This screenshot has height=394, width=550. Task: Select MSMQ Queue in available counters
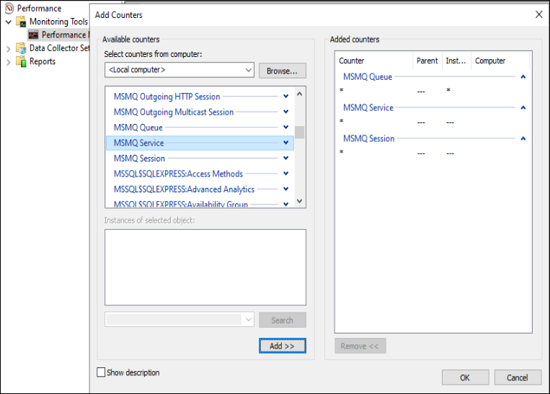coord(138,127)
